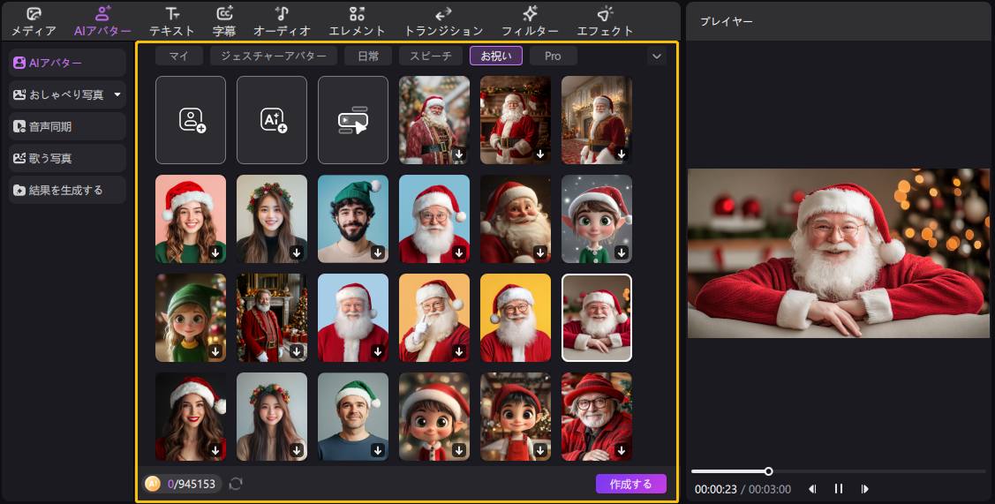
Task: Select the green-hat bearded man avatar thumbnail
Action: coord(353,219)
